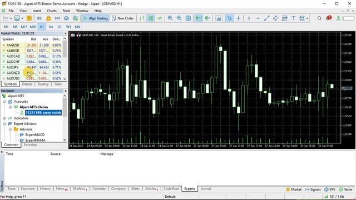Viewport: 356px width, 200px height.
Task: Open the View menu
Action: [x=23, y=11]
